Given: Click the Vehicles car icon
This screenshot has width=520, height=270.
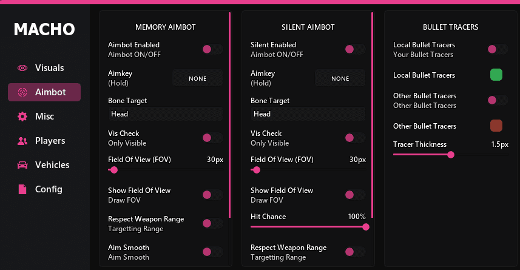Looking at the screenshot, I should pyautogui.click(x=22, y=165).
